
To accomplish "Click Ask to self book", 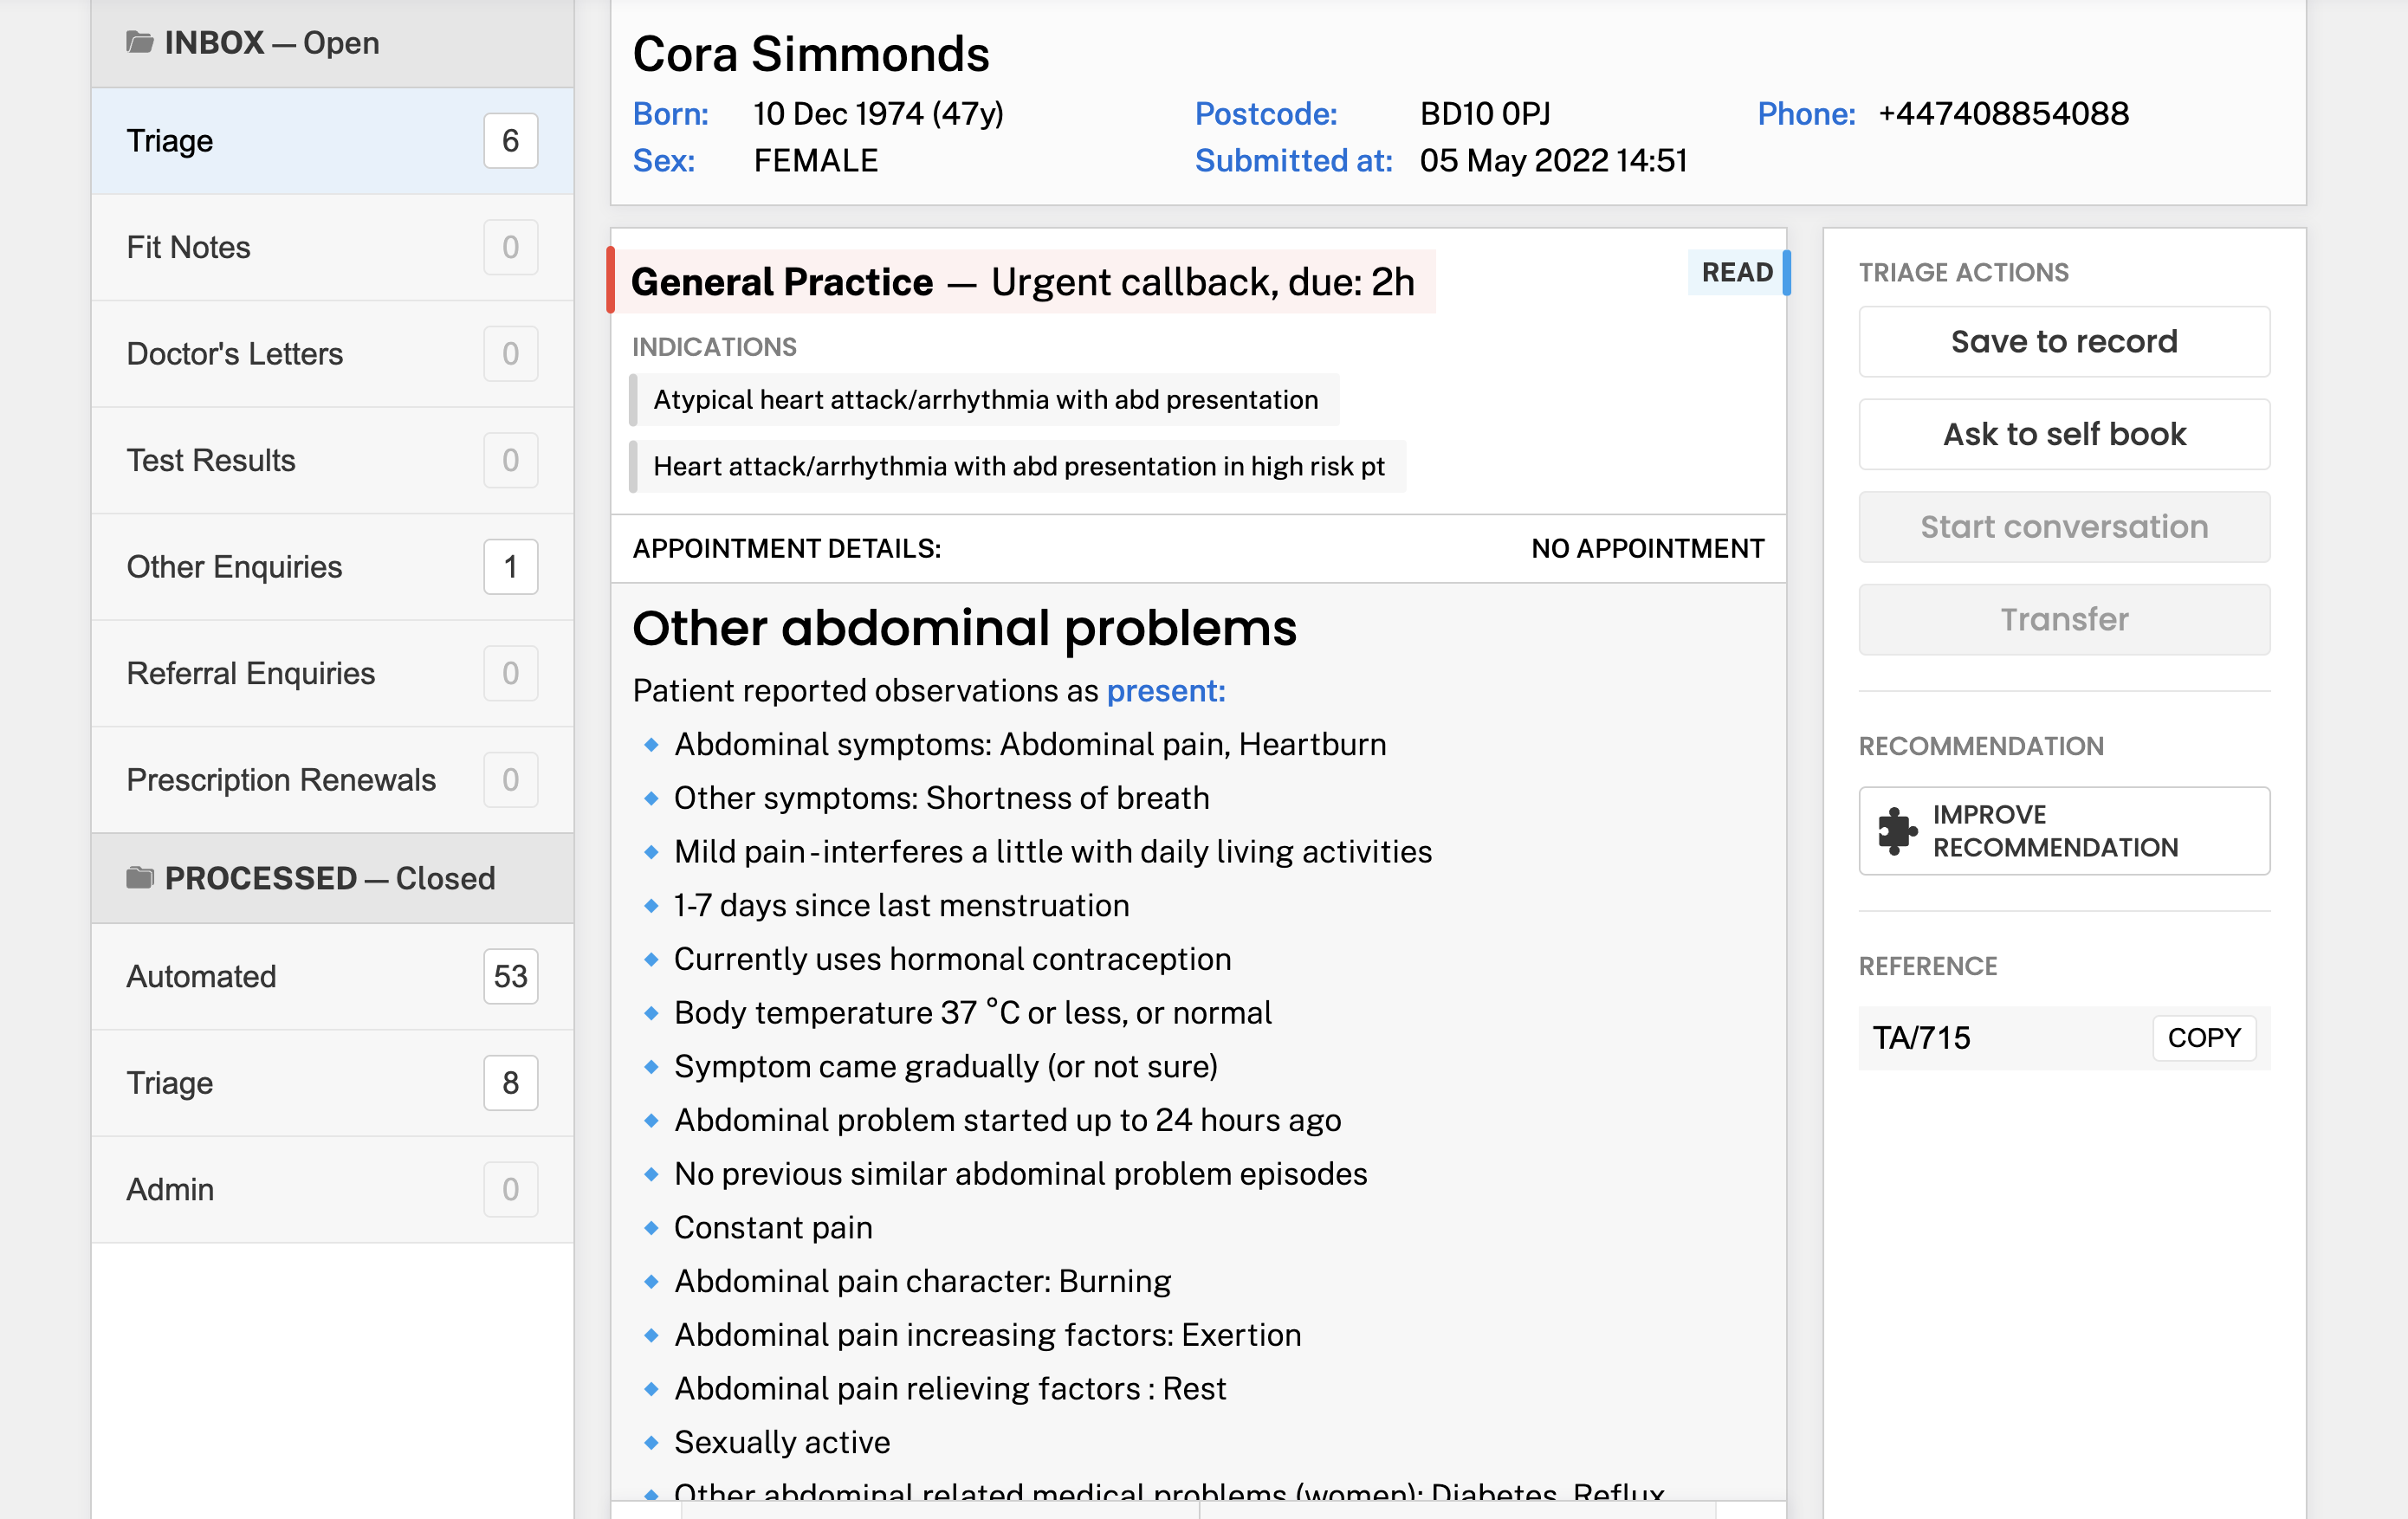I will coord(2063,434).
